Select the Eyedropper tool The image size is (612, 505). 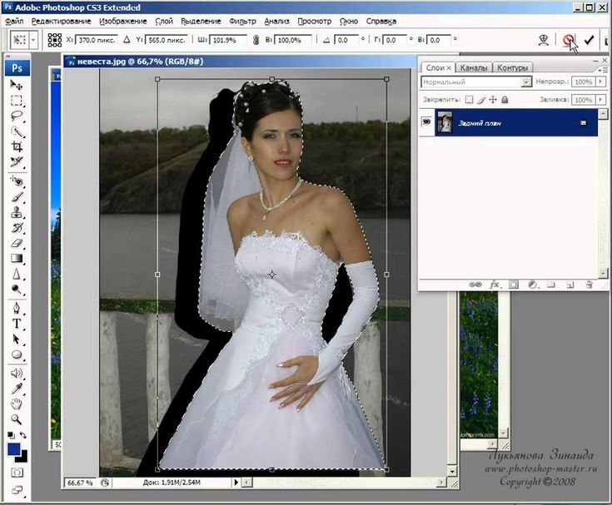click(x=17, y=389)
